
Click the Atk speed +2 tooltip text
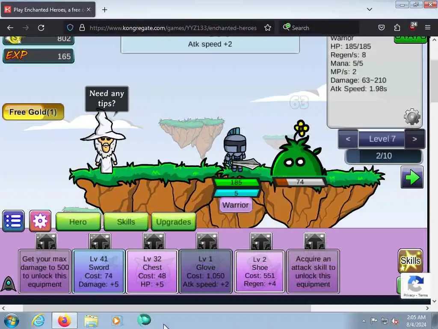[x=210, y=44]
